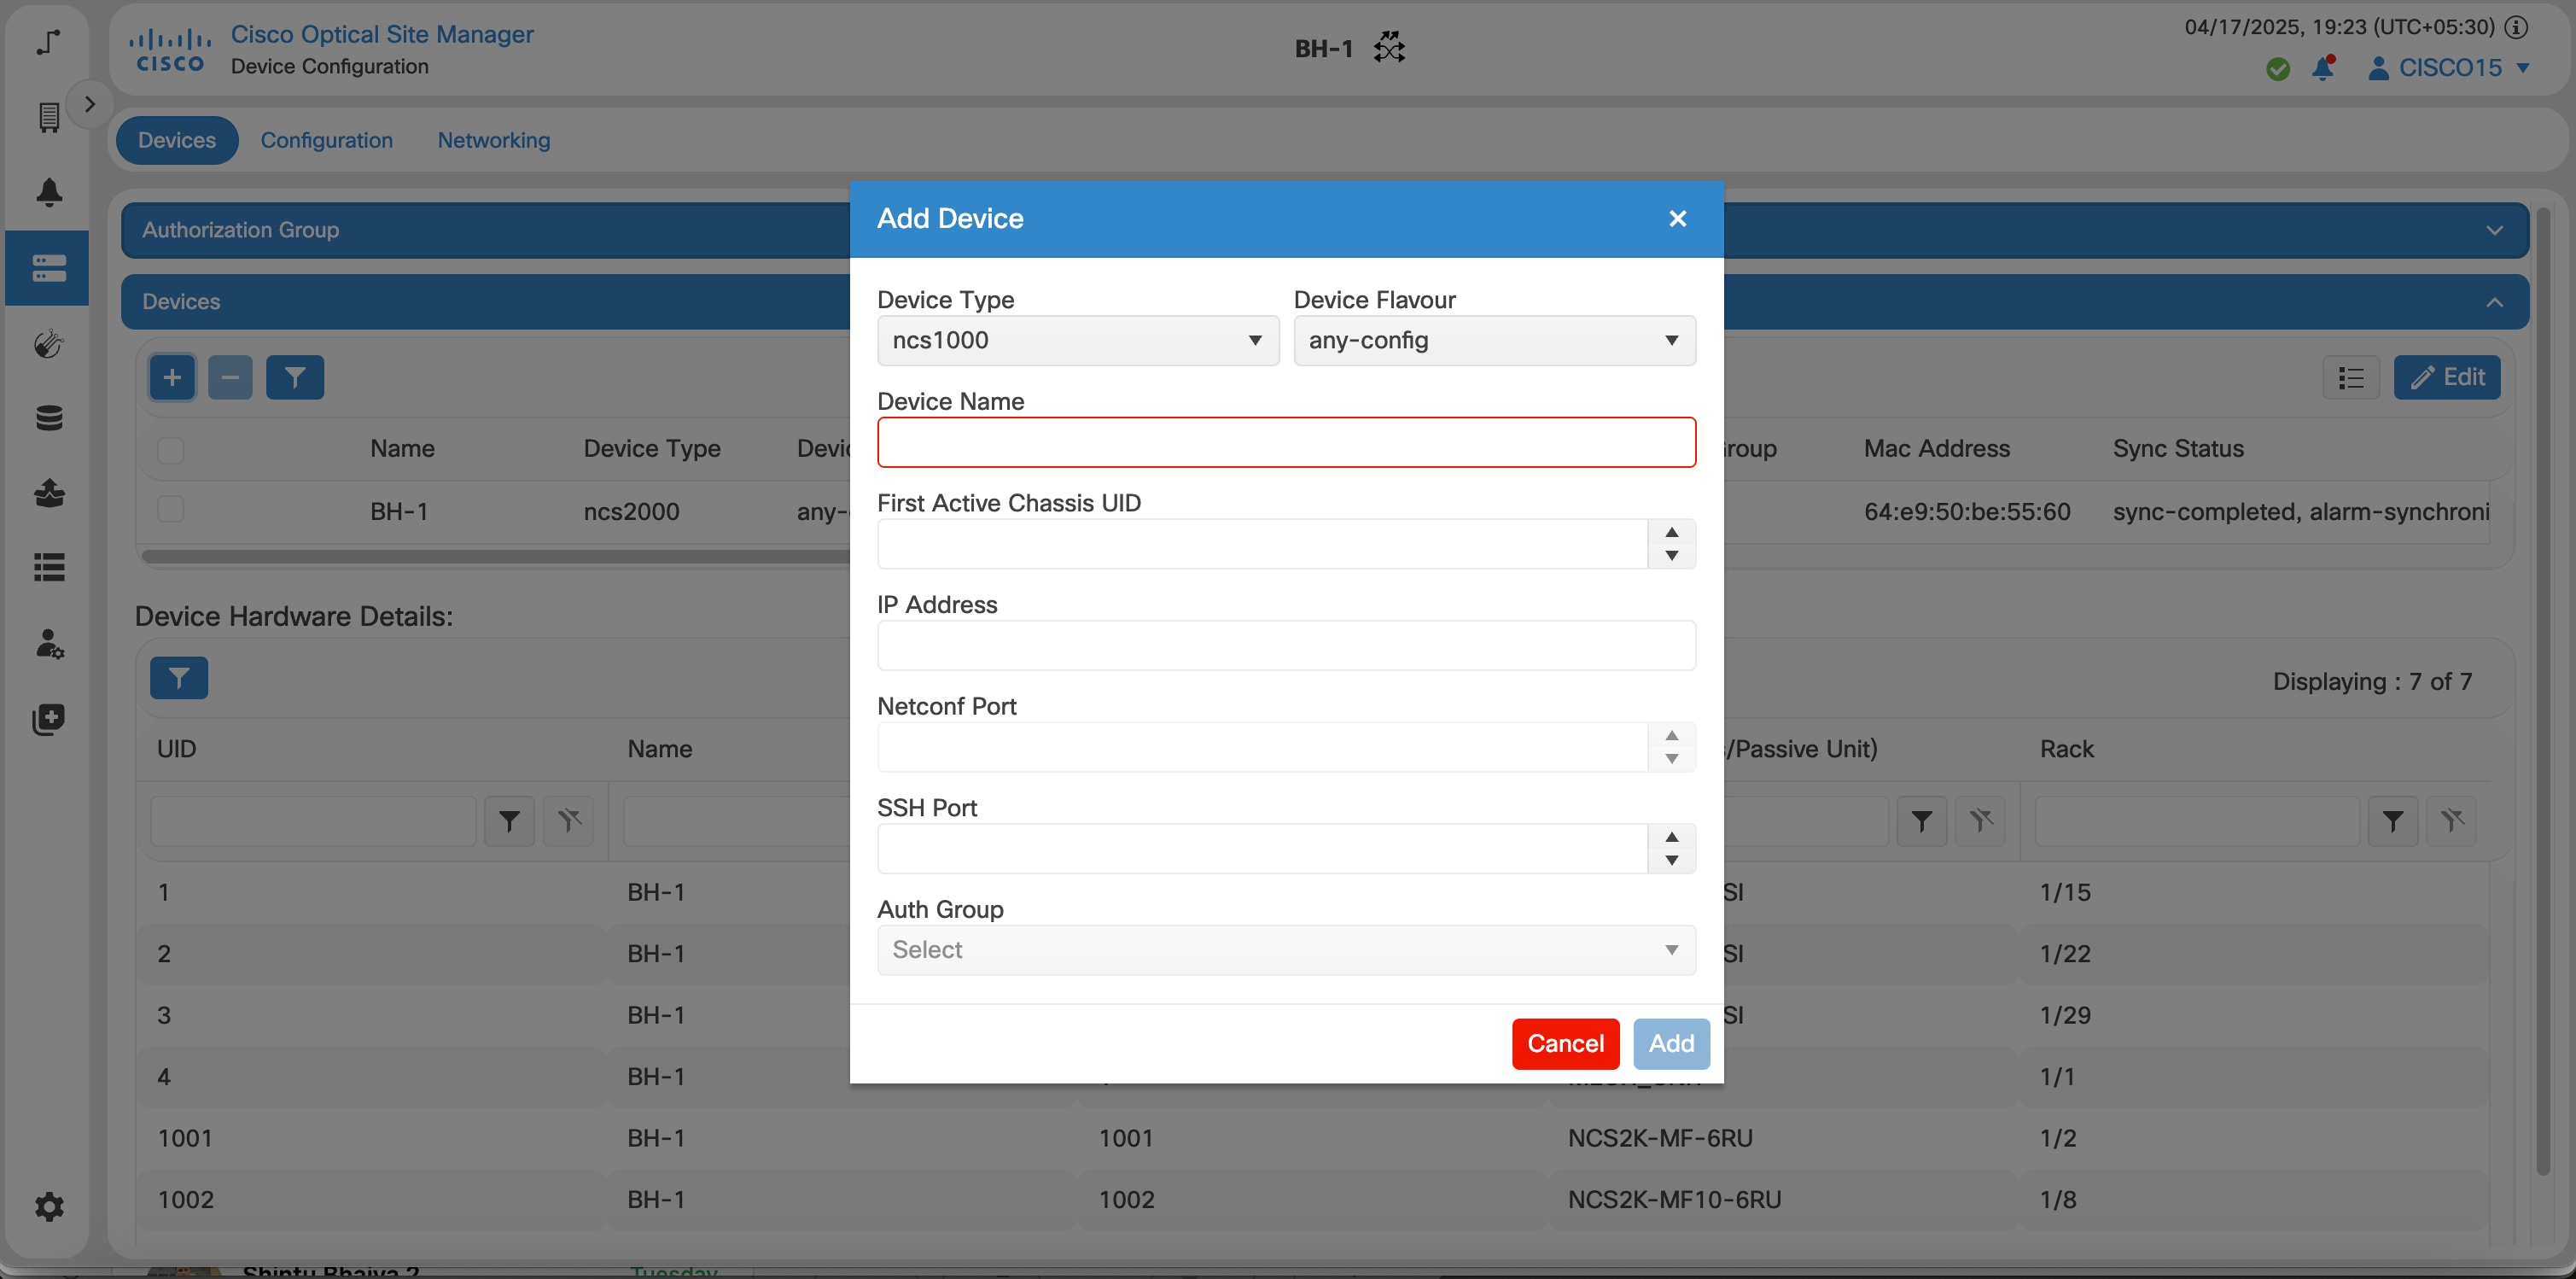Viewport: 2576px width, 1279px height.
Task: Clear the UID column filter icon
Action: 569,821
